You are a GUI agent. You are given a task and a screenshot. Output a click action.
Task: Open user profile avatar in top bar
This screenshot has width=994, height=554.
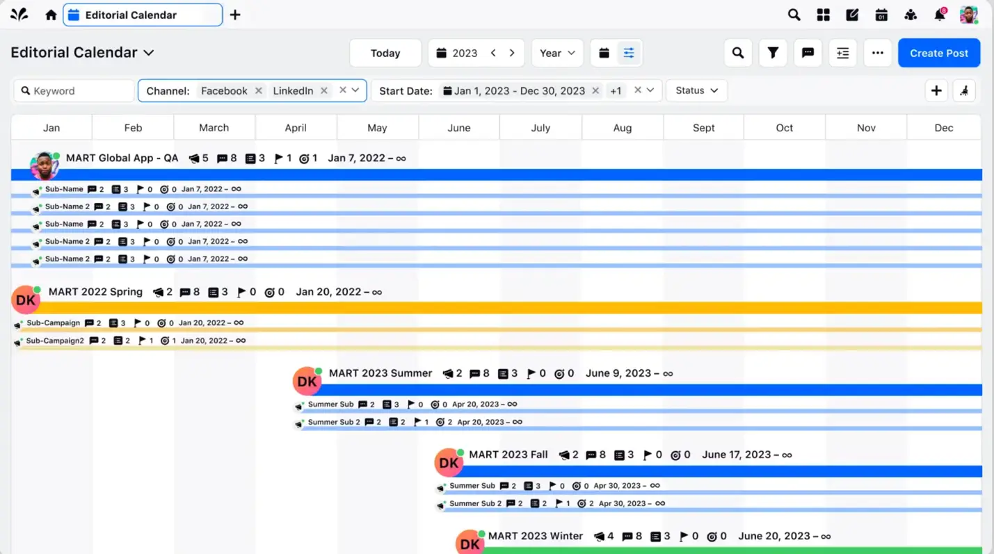tap(969, 15)
